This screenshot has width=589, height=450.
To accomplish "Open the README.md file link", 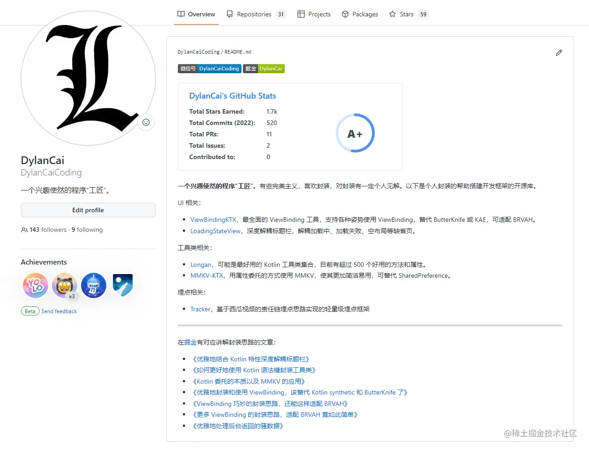I will pyautogui.click(x=238, y=52).
